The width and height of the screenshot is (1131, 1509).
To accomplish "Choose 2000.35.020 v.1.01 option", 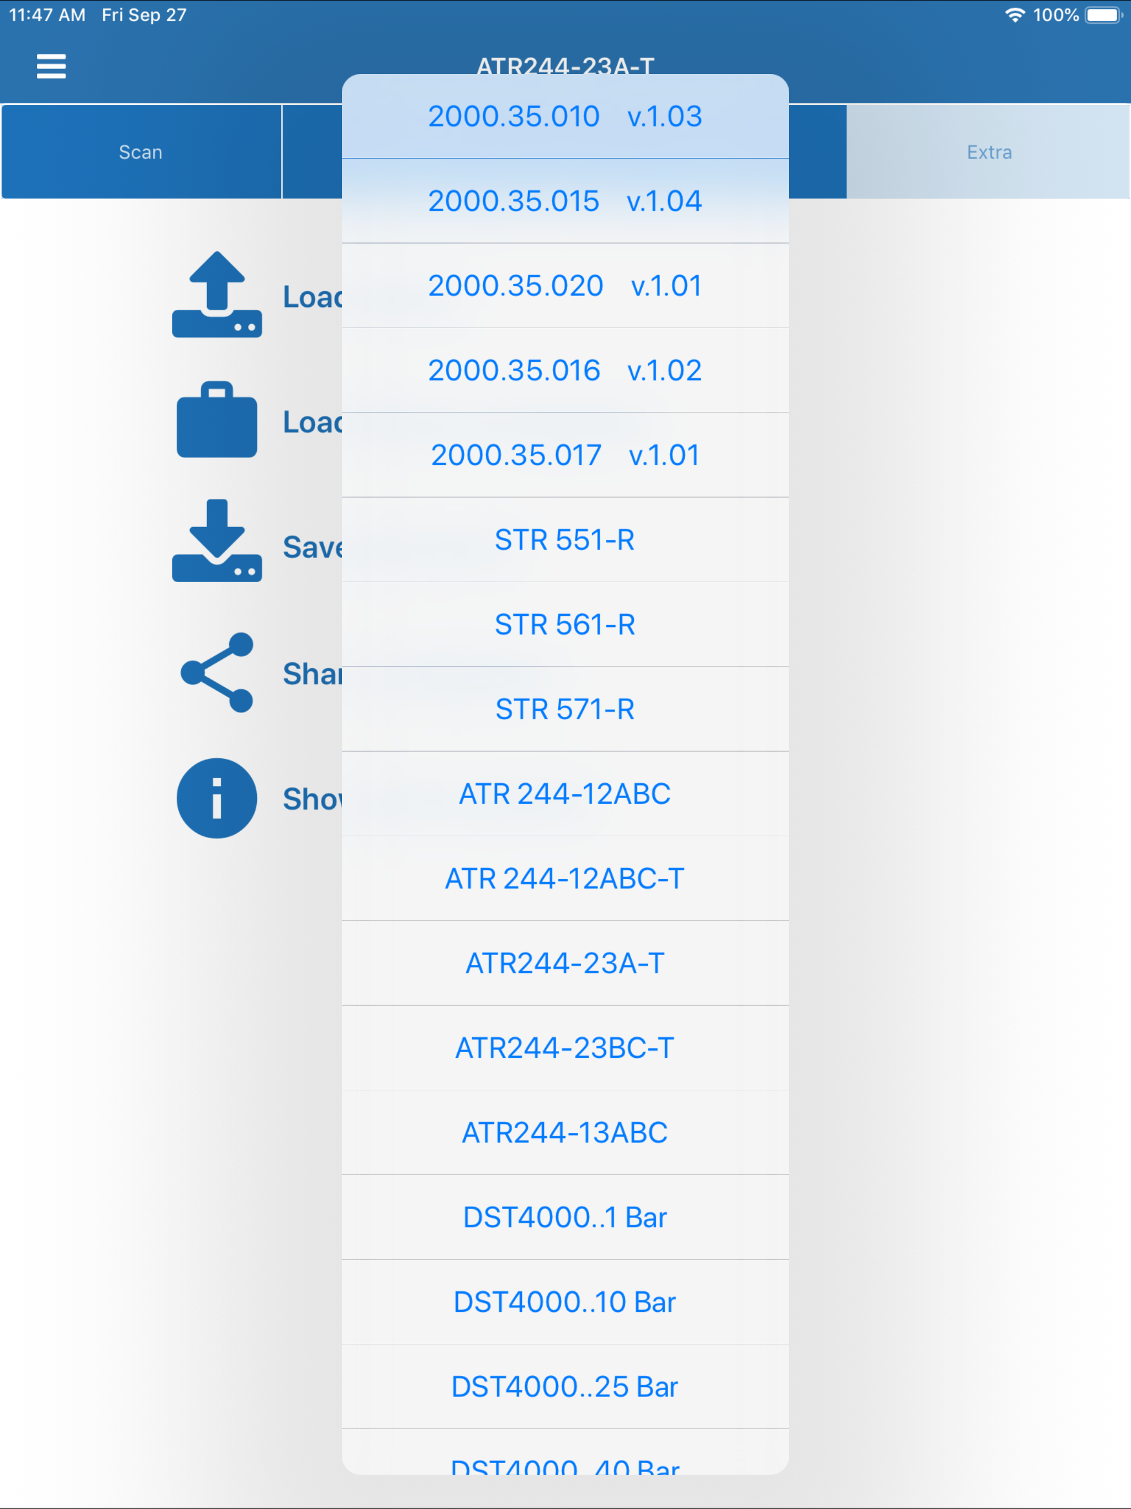I will 565,286.
